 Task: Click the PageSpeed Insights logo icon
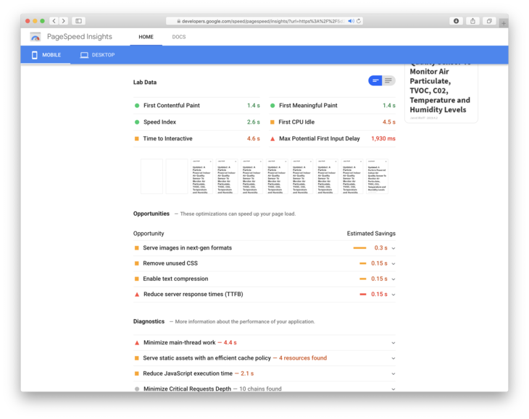[36, 37]
